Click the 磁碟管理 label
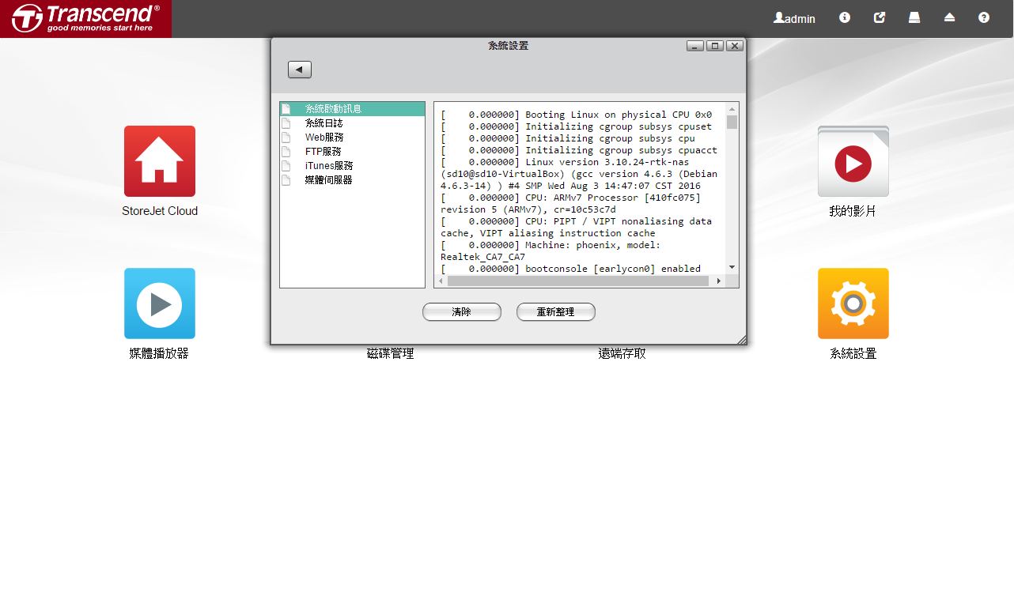Screen dimensions: 1014x603 (391, 354)
